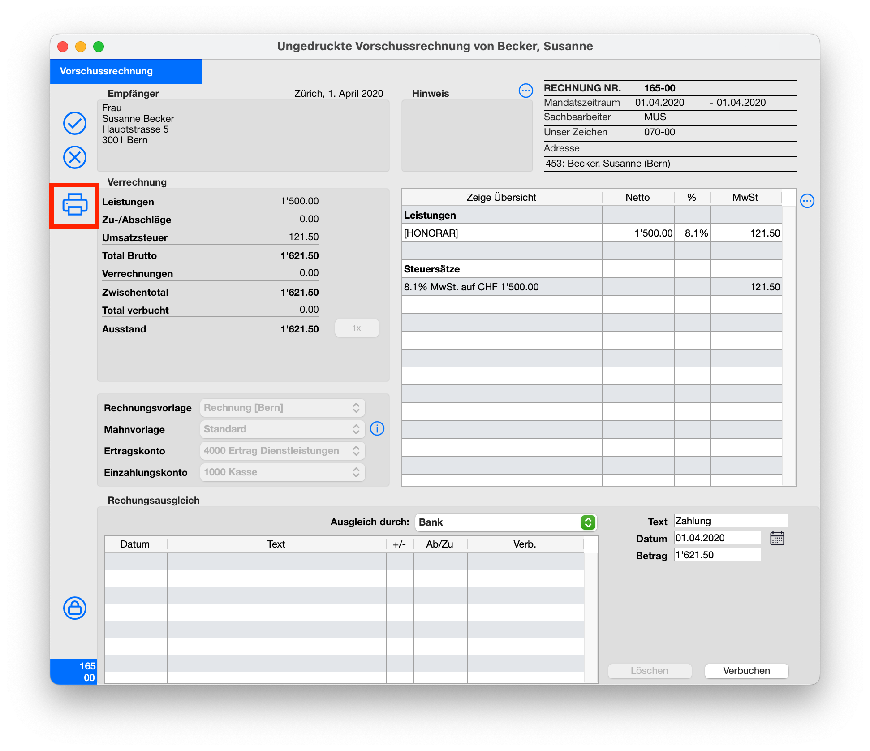The height and width of the screenshot is (751, 870).
Task: Click into the Text field Zahlung
Action: coord(731,521)
